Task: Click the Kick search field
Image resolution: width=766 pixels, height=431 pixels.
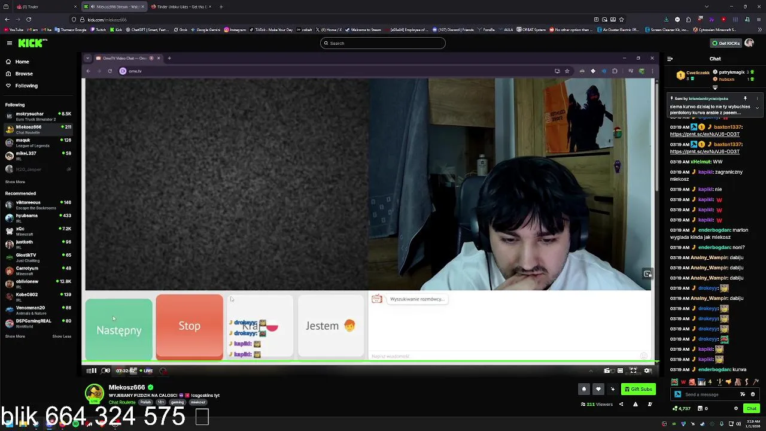Action: coord(383,43)
